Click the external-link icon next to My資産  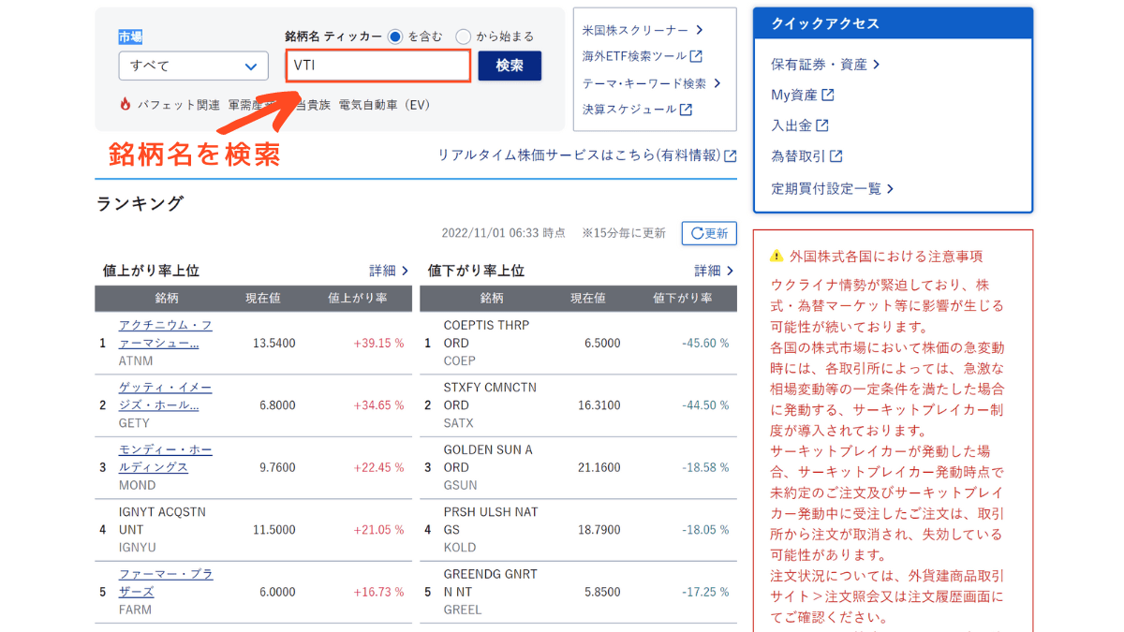827,95
